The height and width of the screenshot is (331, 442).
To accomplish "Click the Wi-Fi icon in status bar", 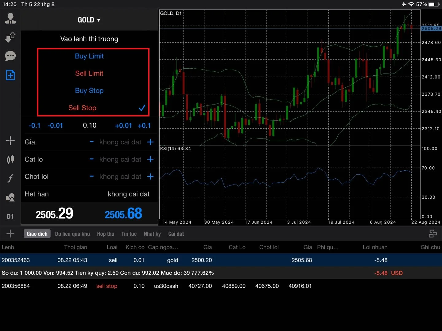I will pyautogui.click(x=412, y=4).
